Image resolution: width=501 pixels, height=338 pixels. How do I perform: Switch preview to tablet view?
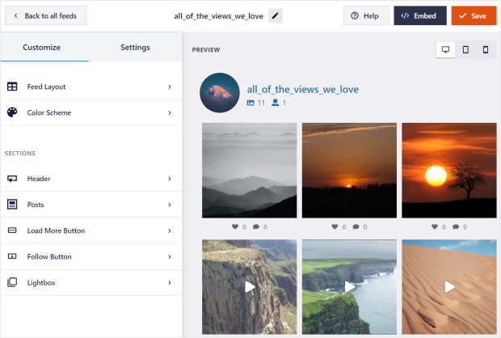click(465, 49)
